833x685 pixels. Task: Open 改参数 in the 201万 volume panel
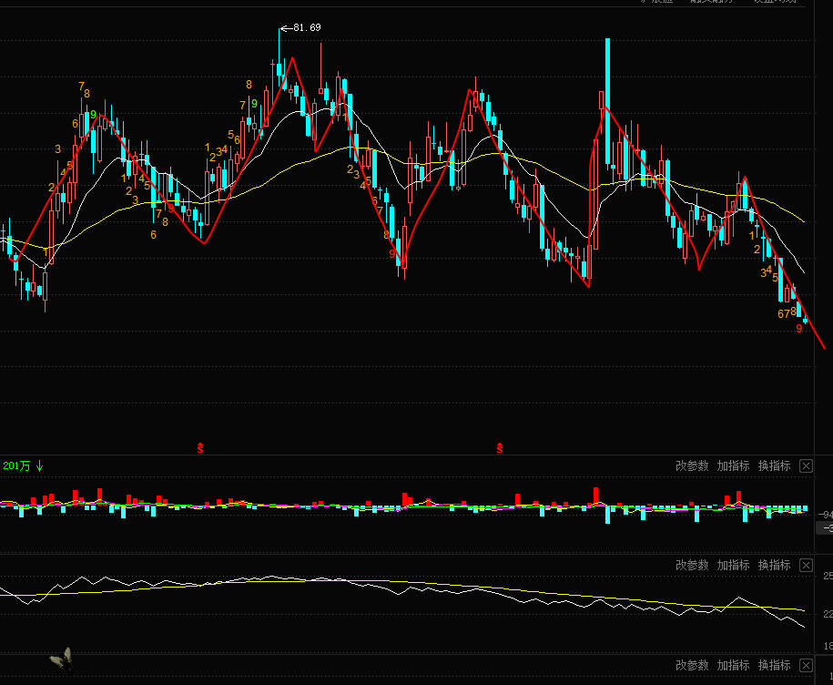coord(692,466)
